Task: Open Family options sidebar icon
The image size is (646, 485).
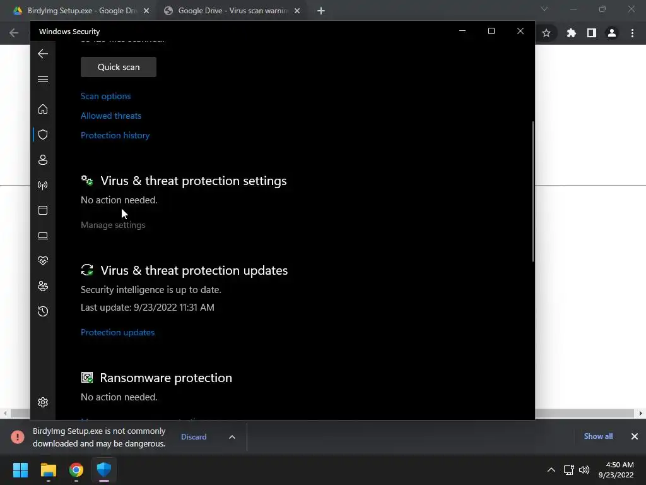Action: tap(43, 286)
